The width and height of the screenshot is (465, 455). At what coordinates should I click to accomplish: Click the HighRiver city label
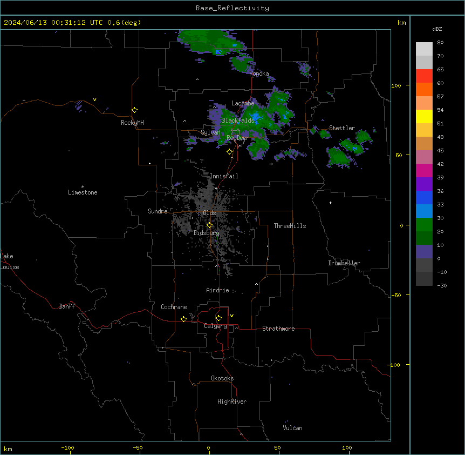(232, 402)
